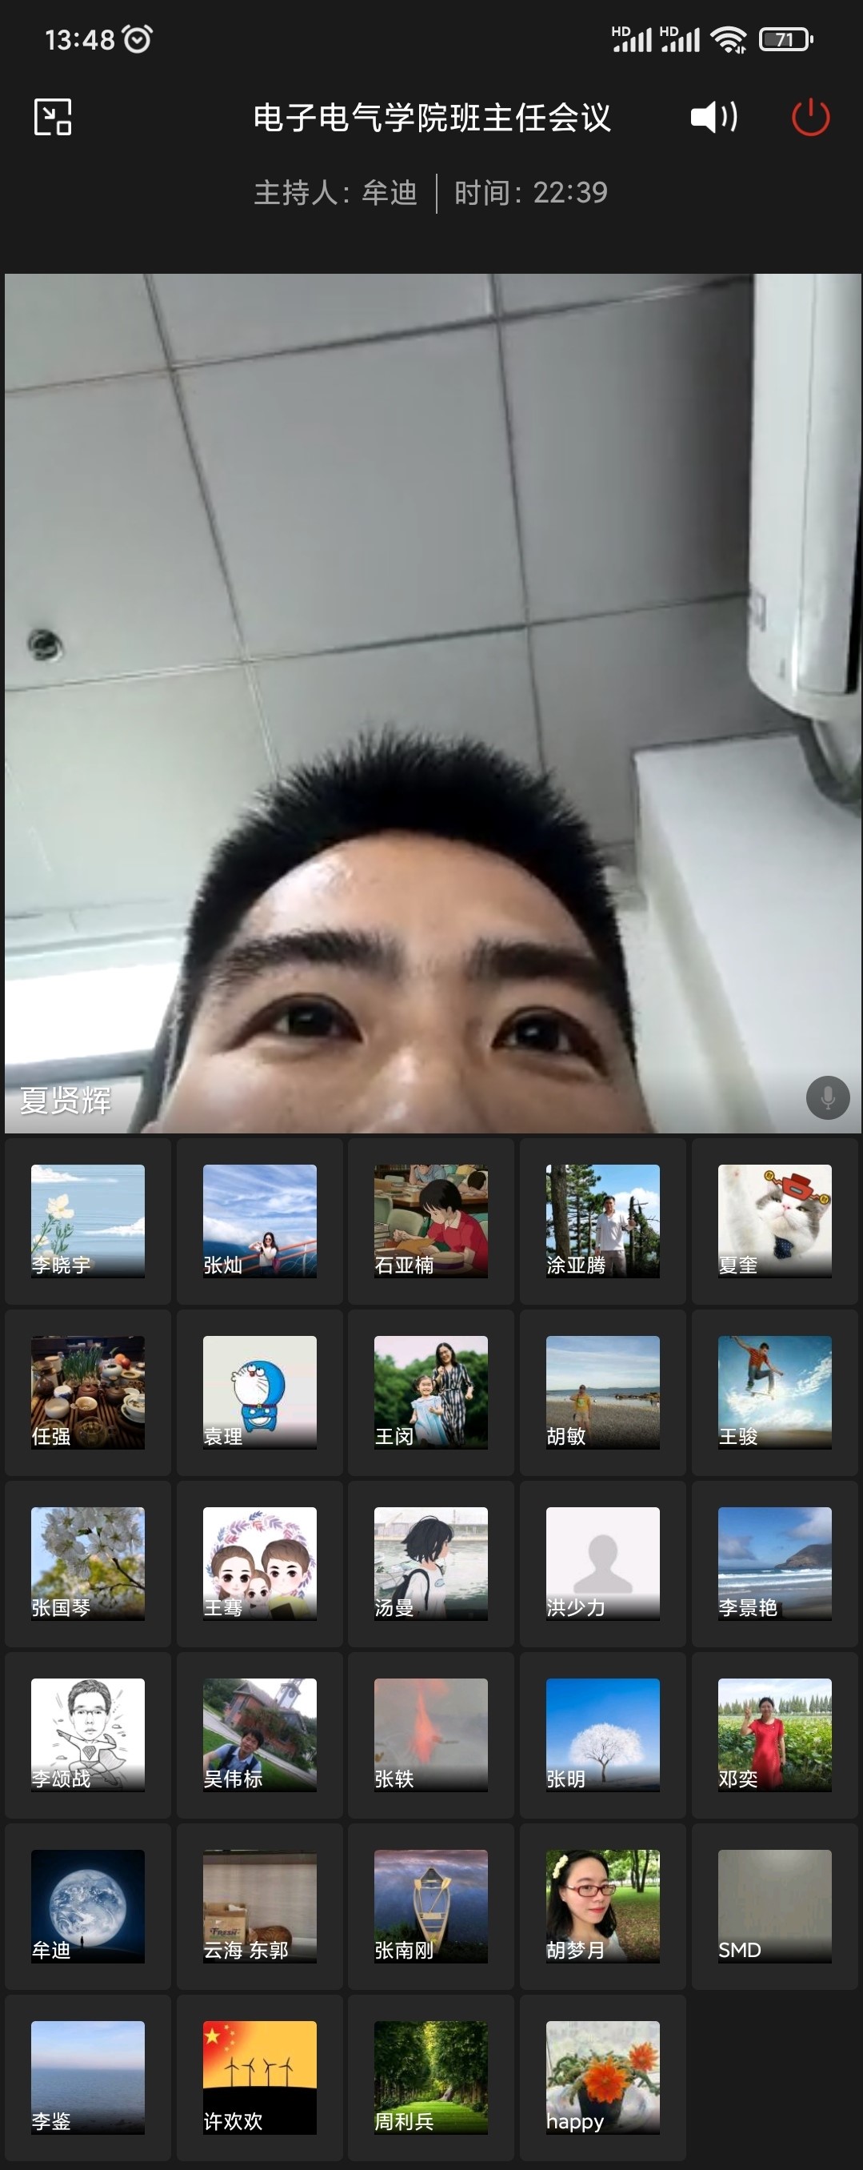Viewport: 863px width, 2170px height.
Task: Tap the microphone icon on the main video
Action: click(827, 1097)
